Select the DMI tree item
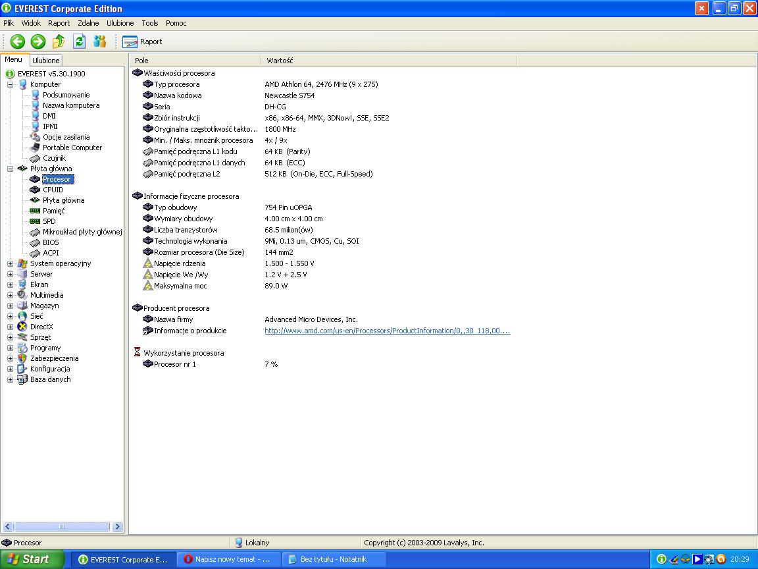 coord(49,116)
